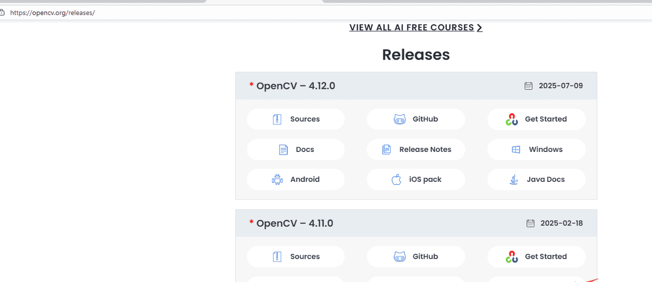Click the site info icon left of URL
The image size is (652, 282).
pos(2,13)
